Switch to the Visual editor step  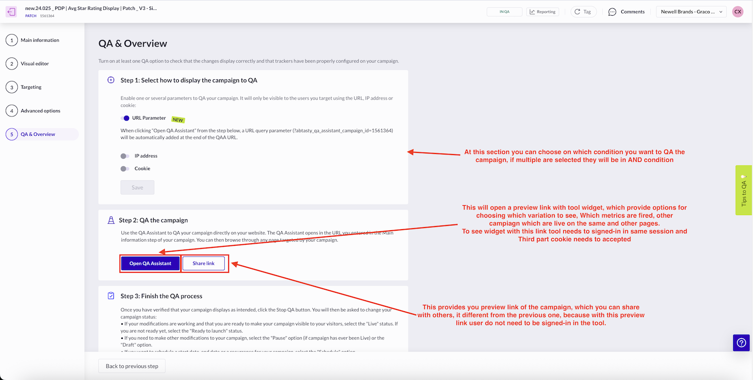(x=35, y=64)
